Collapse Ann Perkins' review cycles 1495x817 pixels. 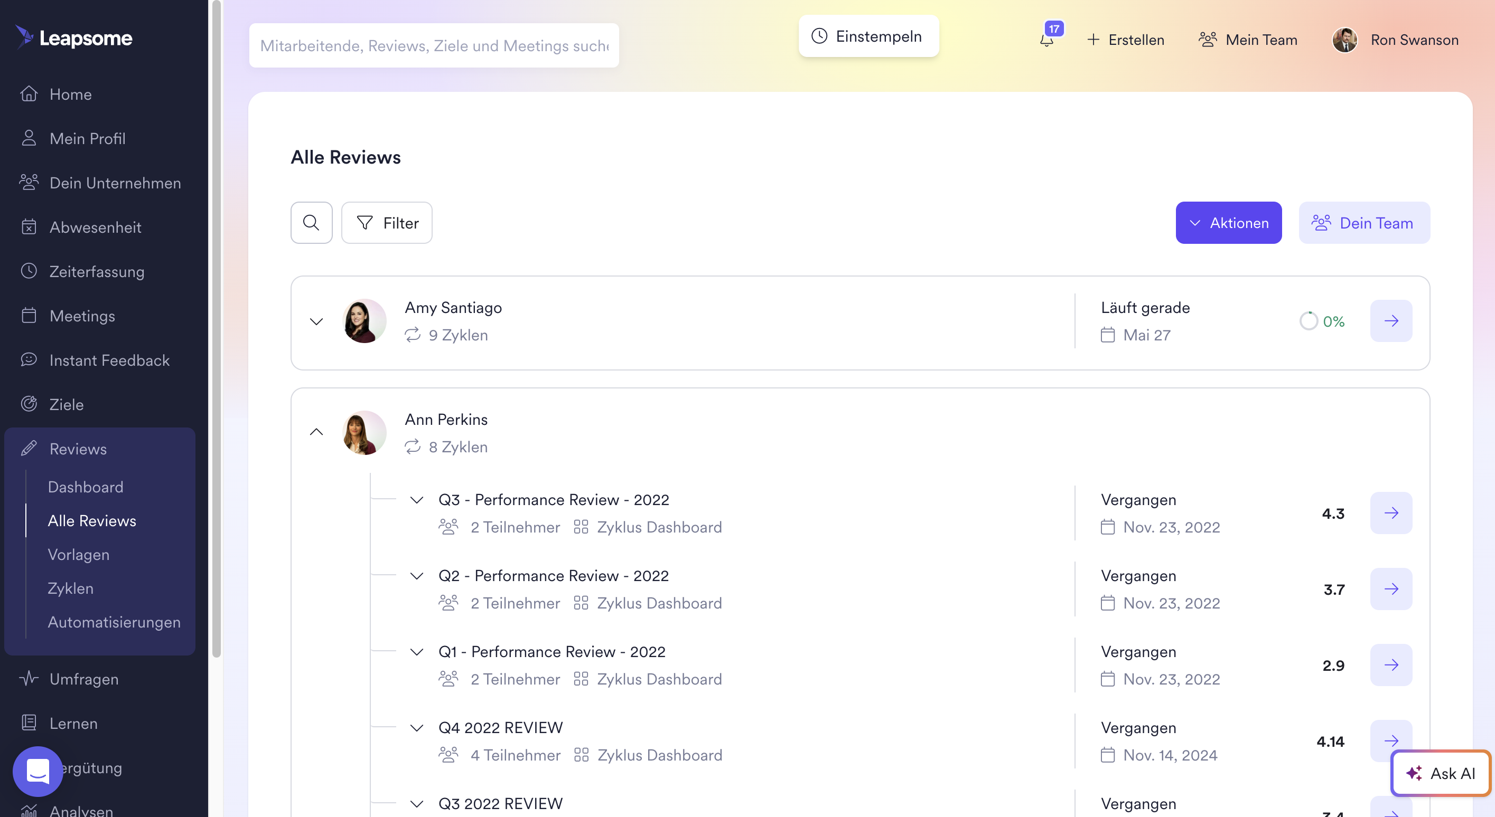tap(316, 432)
